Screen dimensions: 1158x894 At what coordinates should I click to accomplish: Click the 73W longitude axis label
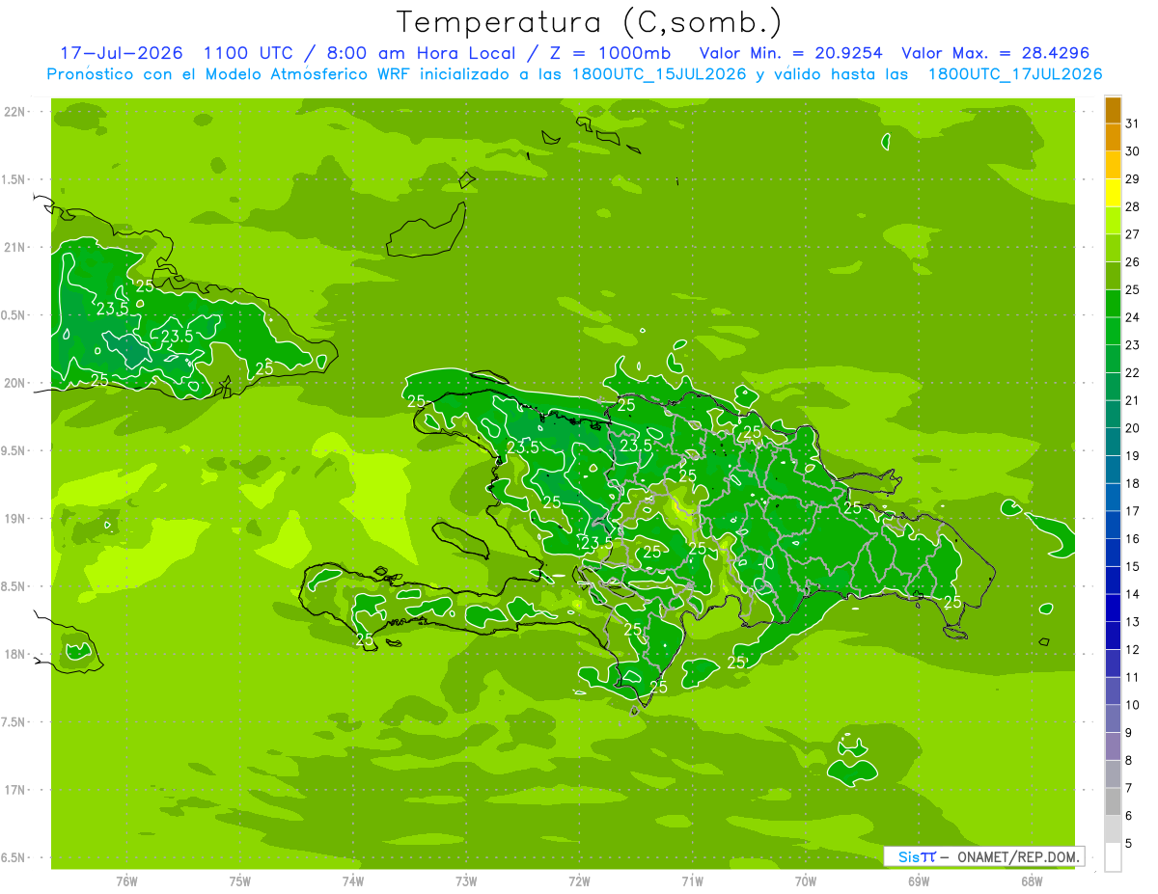click(x=465, y=881)
